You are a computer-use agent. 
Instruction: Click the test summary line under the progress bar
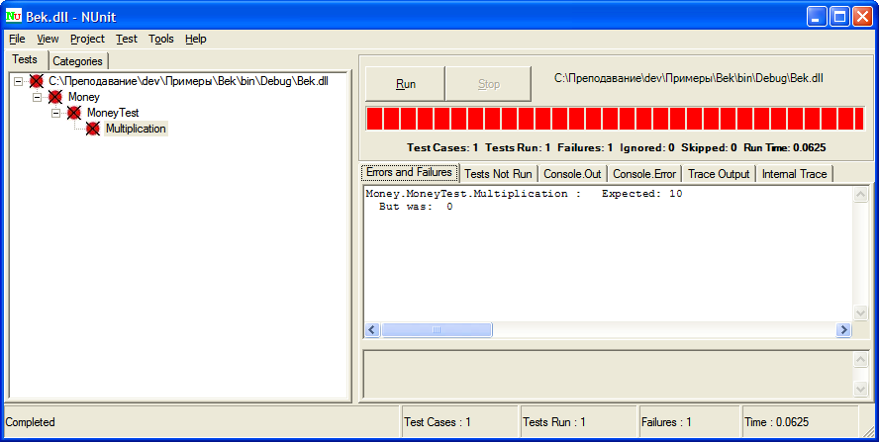coord(617,148)
